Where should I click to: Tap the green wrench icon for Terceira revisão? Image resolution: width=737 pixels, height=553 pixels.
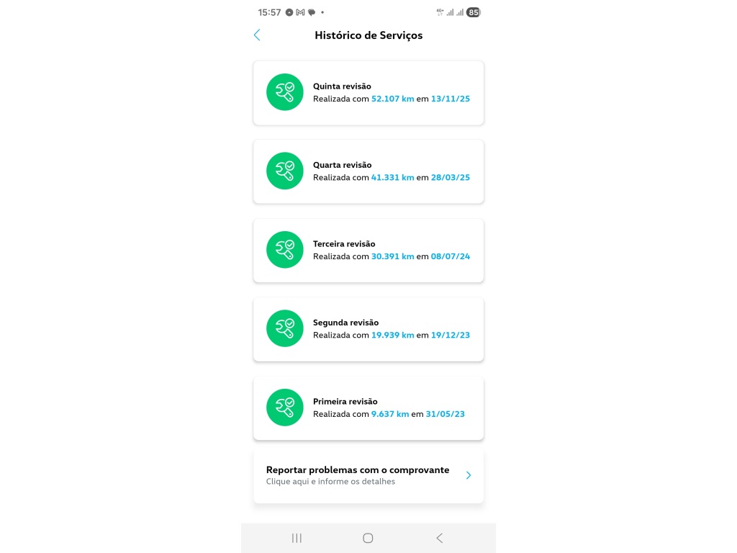pyautogui.click(x=285, y=250)
